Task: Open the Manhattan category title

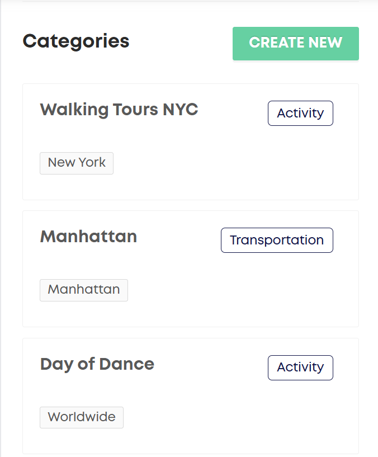Action: 88,237
